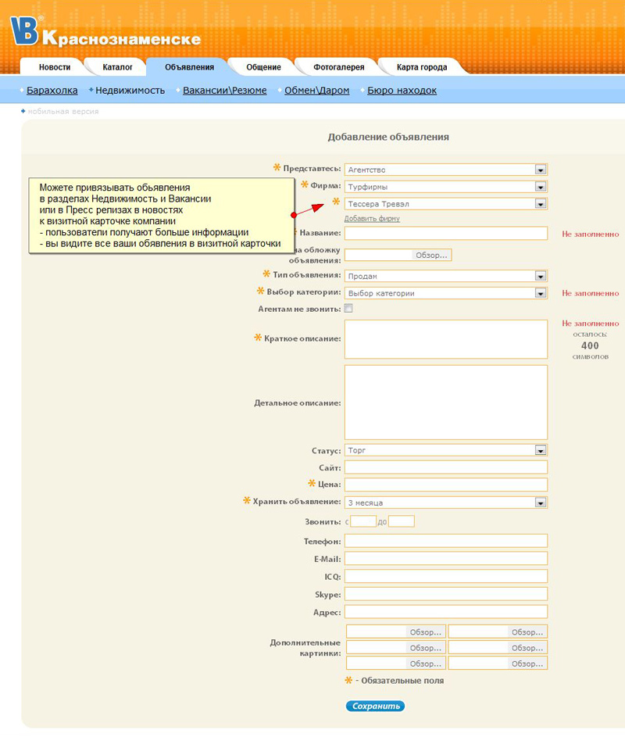
Task: Click the Добавить фирму link
Action: click(x=372, y=219)
